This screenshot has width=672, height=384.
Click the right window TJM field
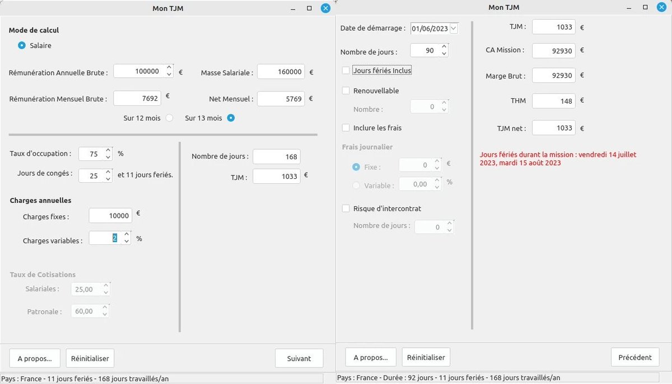(x=553, y=27)
